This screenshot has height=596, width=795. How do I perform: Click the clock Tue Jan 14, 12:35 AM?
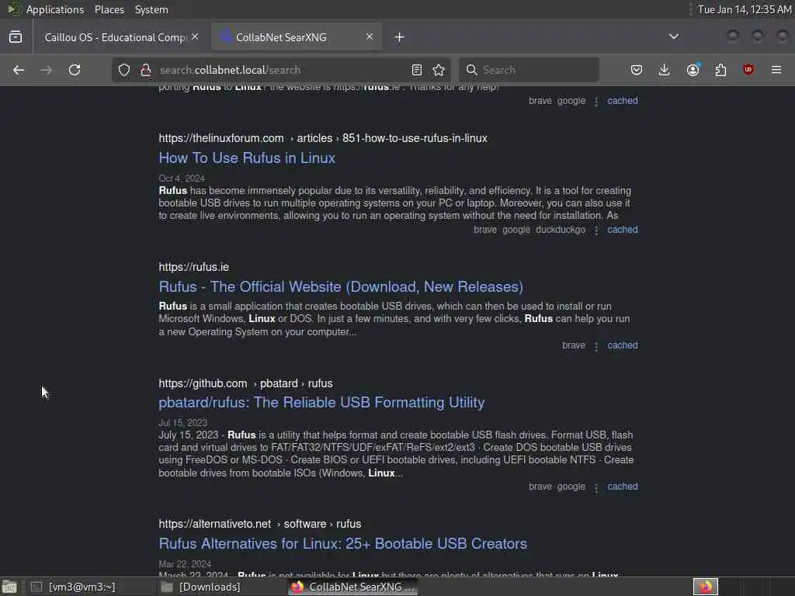(x=745, y=9)
